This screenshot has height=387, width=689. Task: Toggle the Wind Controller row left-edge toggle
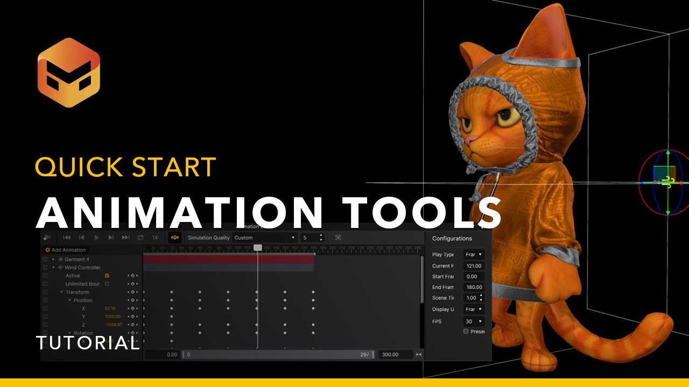pyautogui.click(x=45, y=268)
